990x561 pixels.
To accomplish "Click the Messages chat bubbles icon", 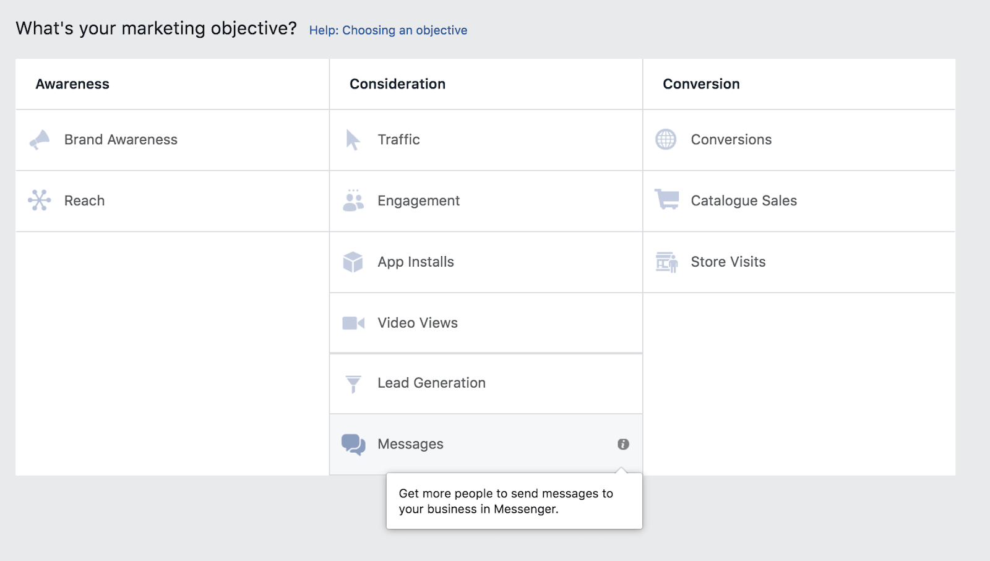I will pos(353,444).
